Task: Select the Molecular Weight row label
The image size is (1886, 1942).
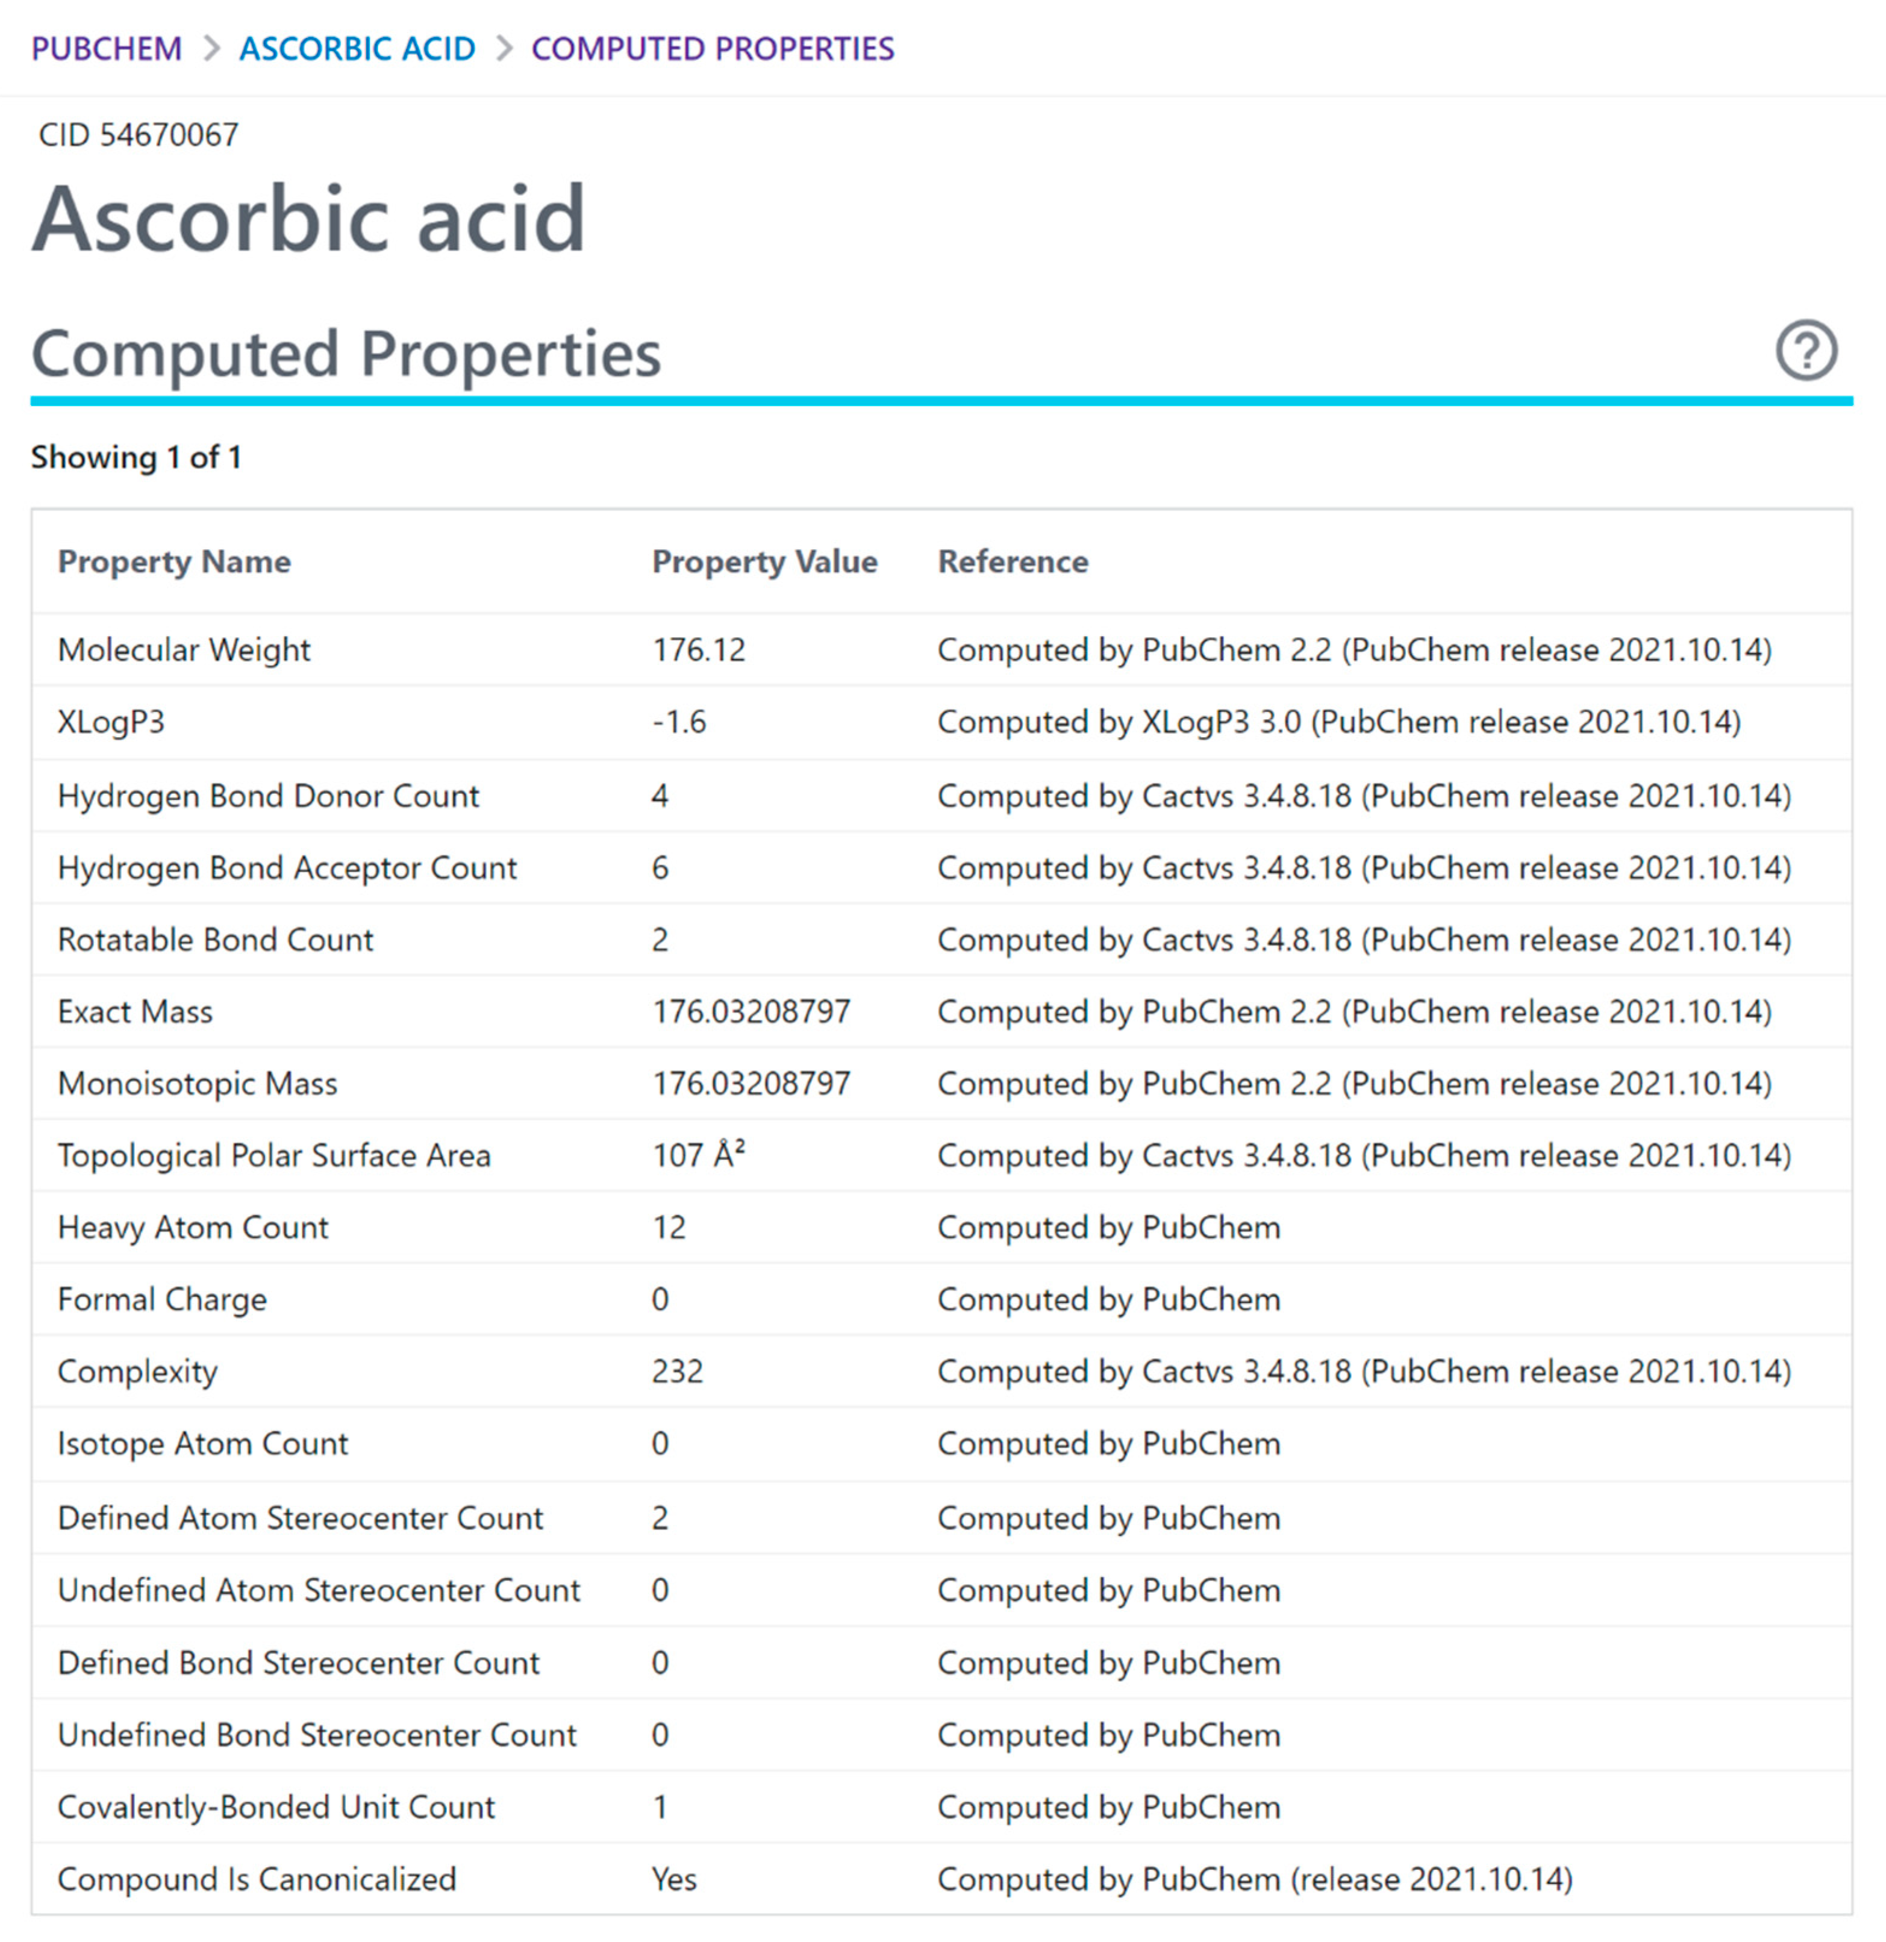Action: click(x=184, y=650)
